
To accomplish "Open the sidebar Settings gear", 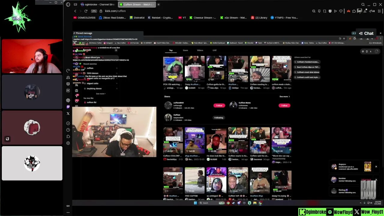I will click(68, 143).
